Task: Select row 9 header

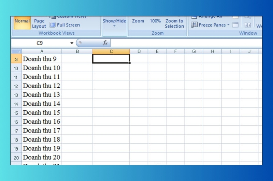Action: tap(16, 59)
